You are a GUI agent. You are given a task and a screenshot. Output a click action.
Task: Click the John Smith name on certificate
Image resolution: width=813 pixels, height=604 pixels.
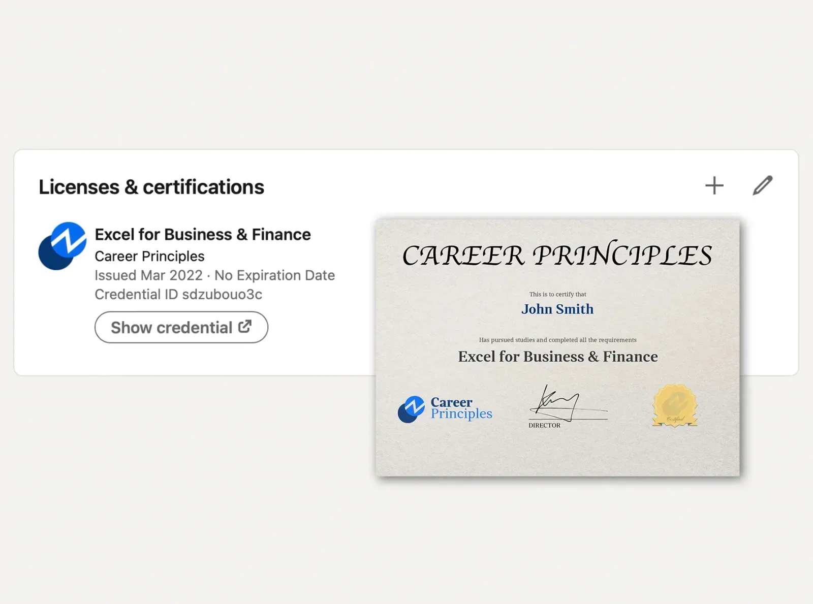click(x=557, y=309)
